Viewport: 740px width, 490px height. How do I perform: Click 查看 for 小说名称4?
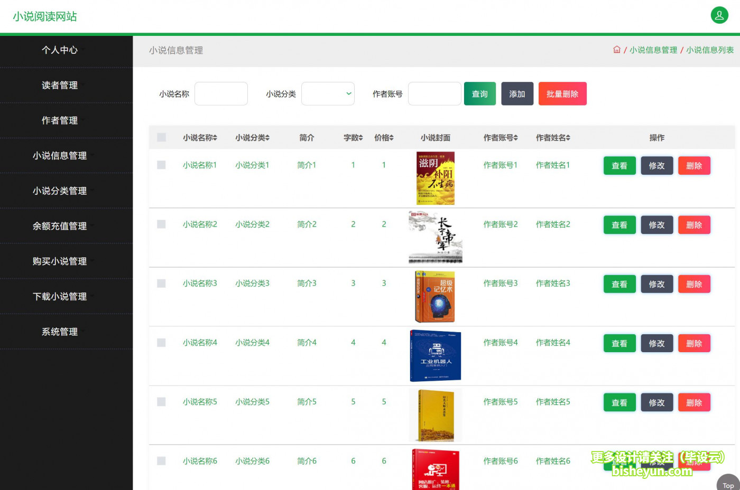[619, 343]
